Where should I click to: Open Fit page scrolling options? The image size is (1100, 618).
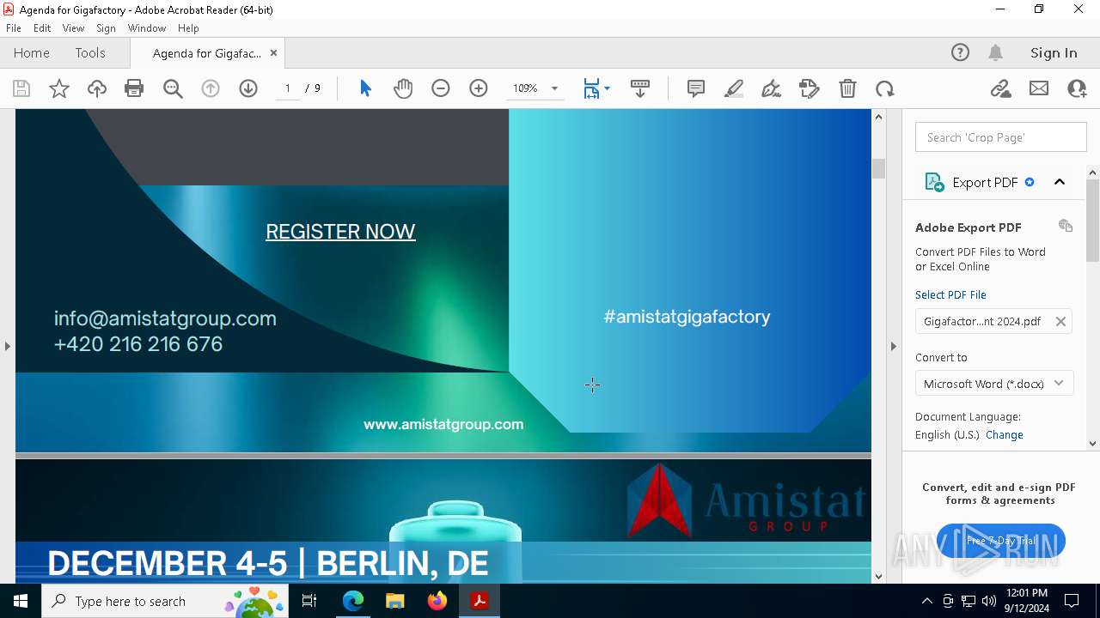click(596, 88)
